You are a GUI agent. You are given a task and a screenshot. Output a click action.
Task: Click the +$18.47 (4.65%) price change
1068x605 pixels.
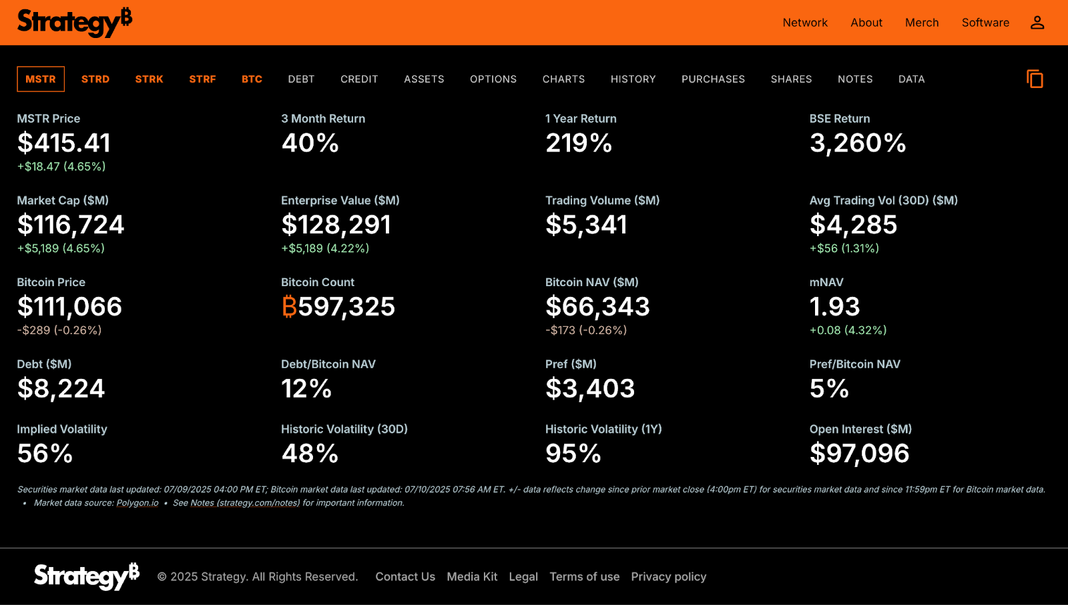coord(61,167)
